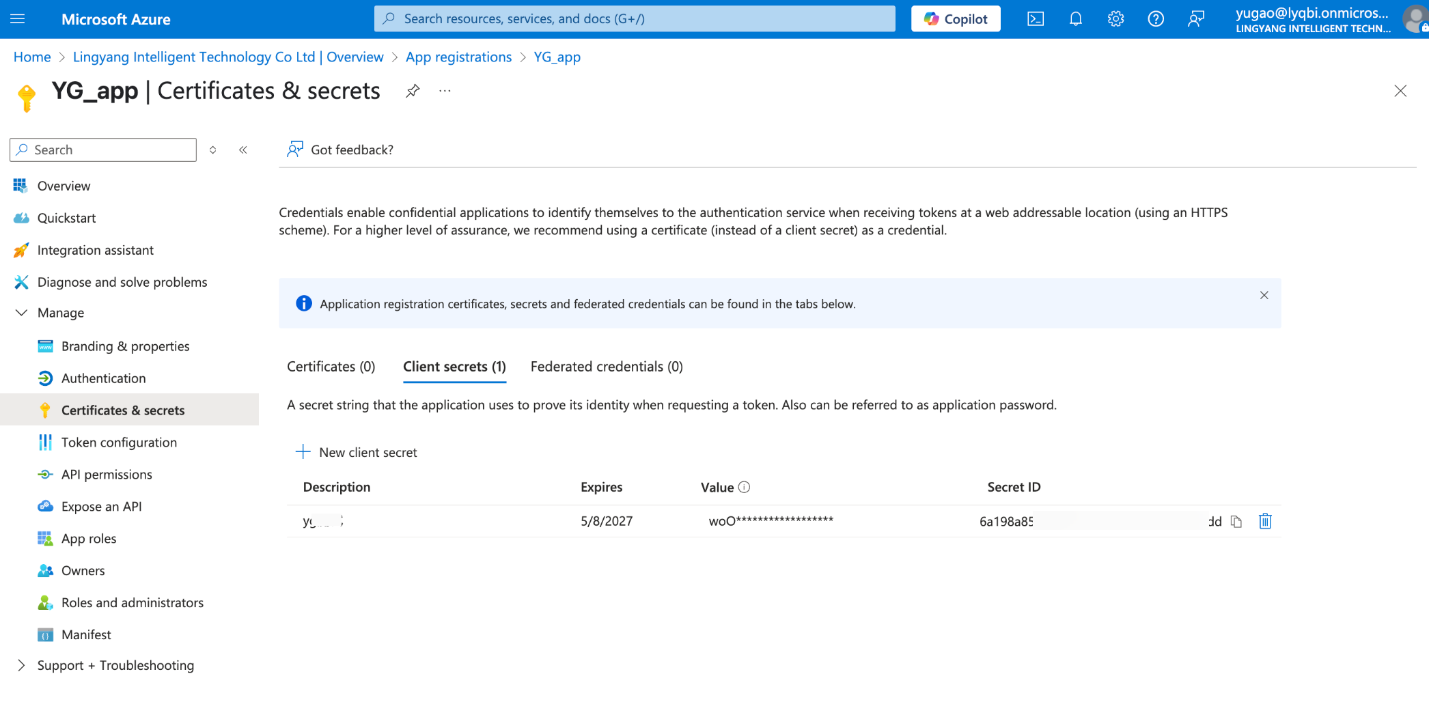
Task: Delete the client secret with trash icon
Action: coord(1265,522)
